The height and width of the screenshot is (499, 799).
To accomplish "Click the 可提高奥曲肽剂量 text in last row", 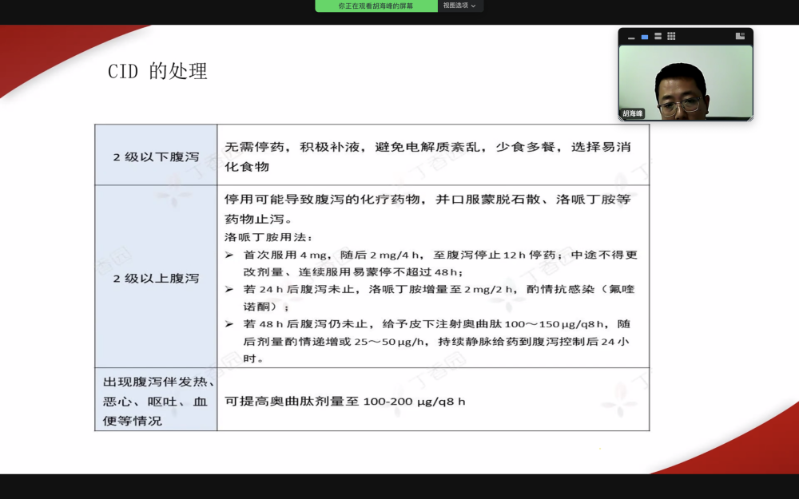I will [x=345, y=401].
